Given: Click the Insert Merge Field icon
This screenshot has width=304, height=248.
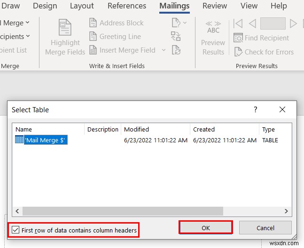Looking at the screenshot, I should pyautogui.click(x=93, y=50).
